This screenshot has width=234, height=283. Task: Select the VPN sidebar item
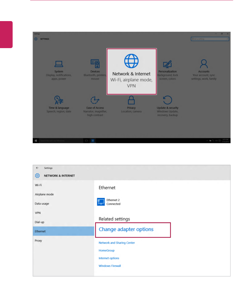pos(63,213)
